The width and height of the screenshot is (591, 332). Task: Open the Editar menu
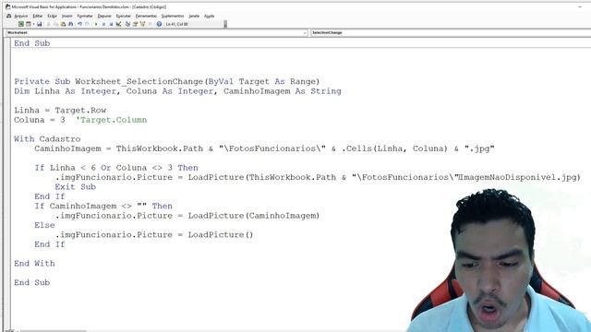pos(37,17)
